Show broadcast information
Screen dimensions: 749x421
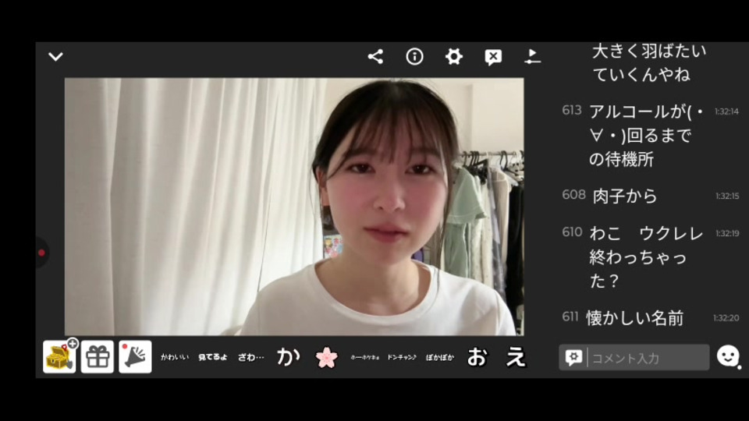pyautogui.click(x=414, y=57)
